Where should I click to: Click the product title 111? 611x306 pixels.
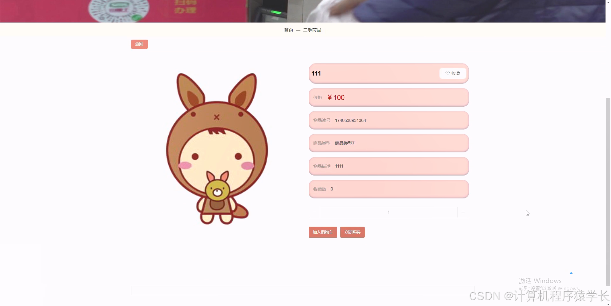click(316, 73)
